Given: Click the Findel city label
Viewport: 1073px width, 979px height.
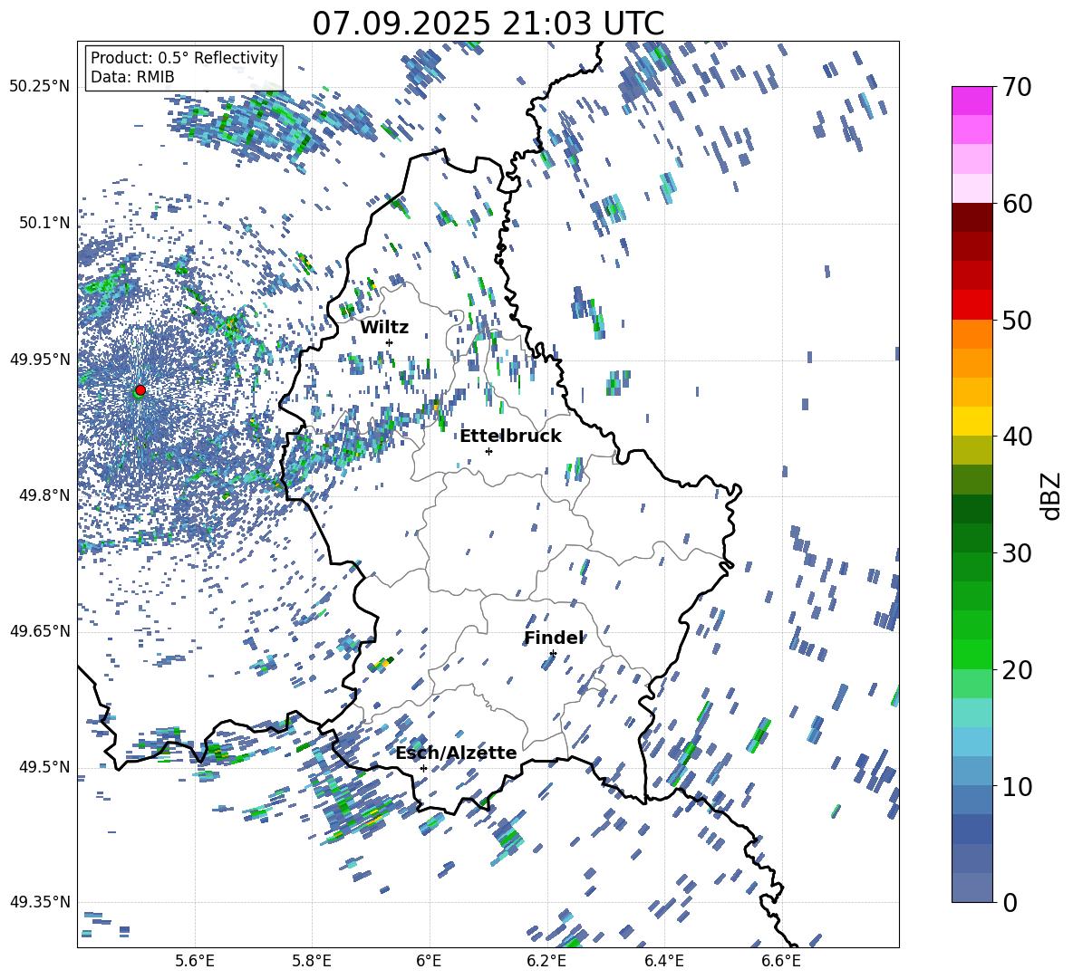Looking at the screenshot, I should click(x=554, y=638).
